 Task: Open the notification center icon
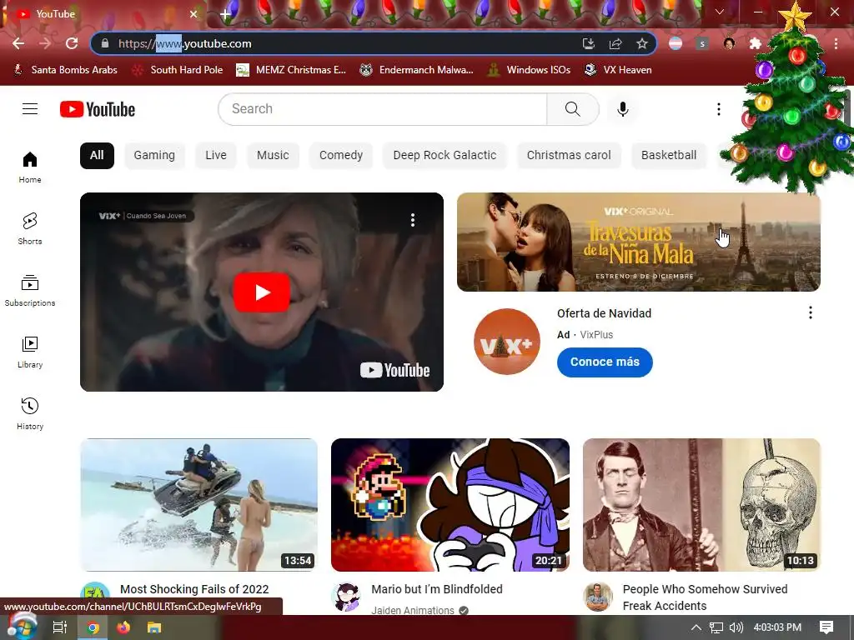(826, 627)
